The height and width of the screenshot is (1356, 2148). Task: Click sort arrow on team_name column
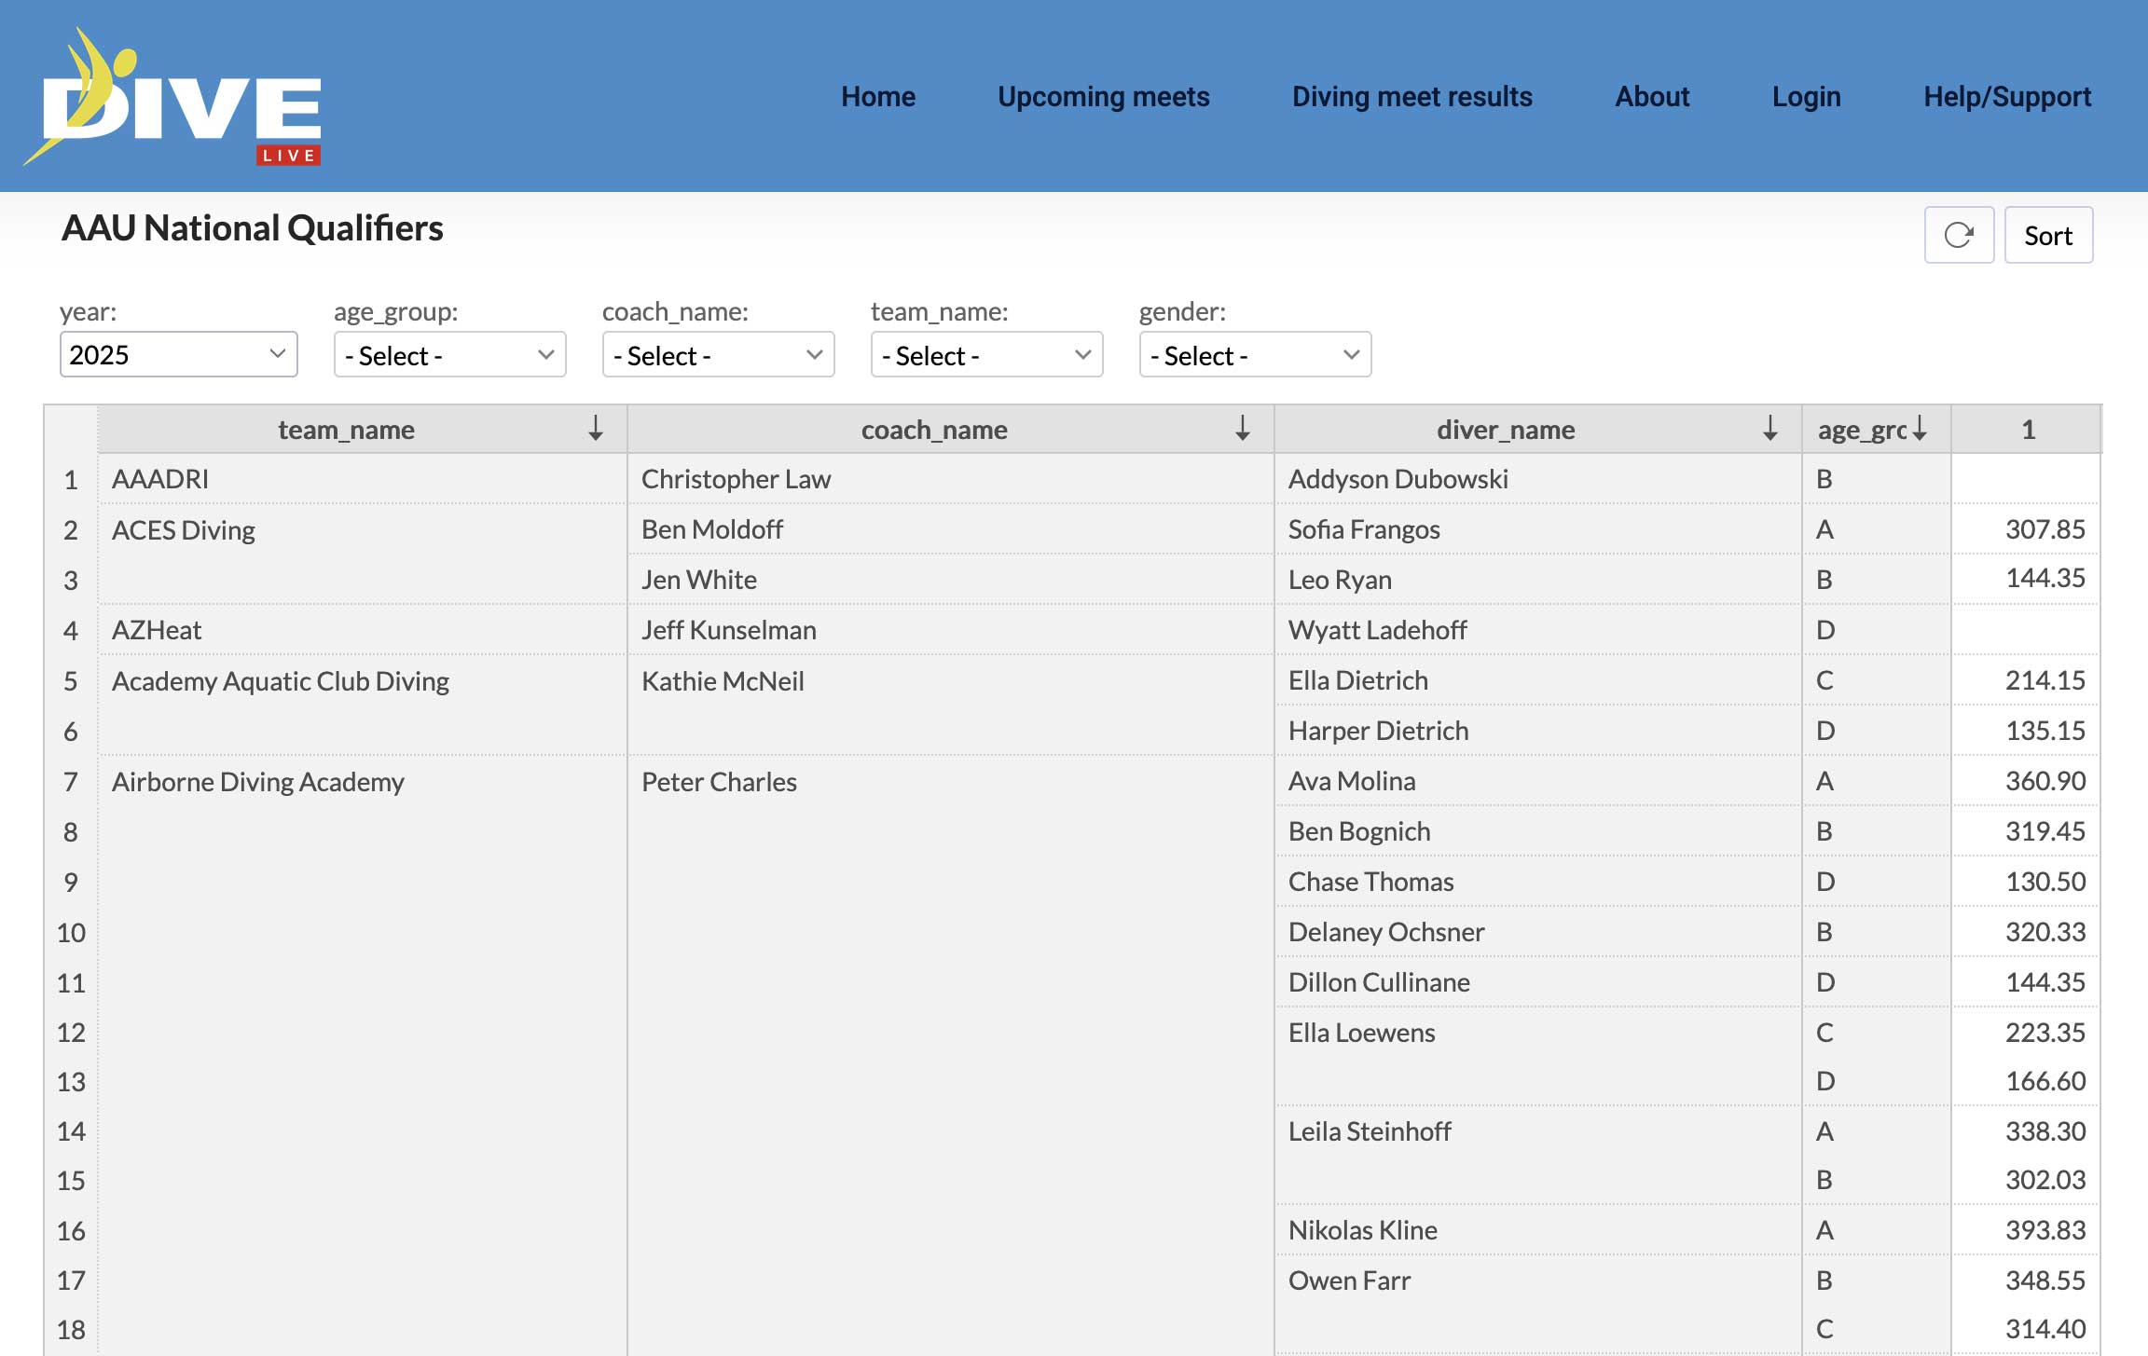click(x=596, y=429)
